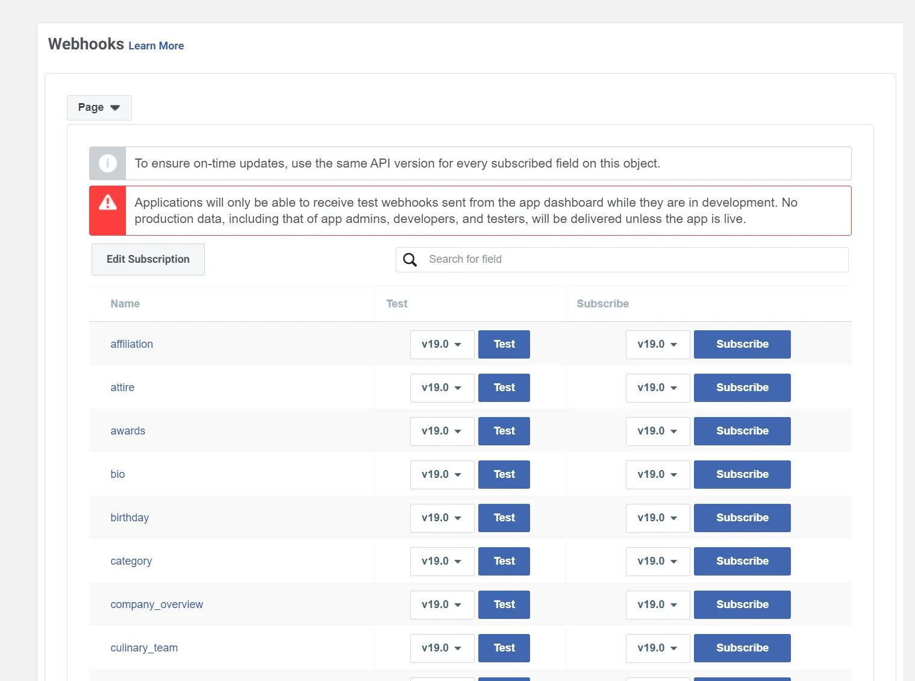The width and height of the screenshot is (915, 681).
Task: Open company_overview subscribe version dropdown
Action: (658, 605)
